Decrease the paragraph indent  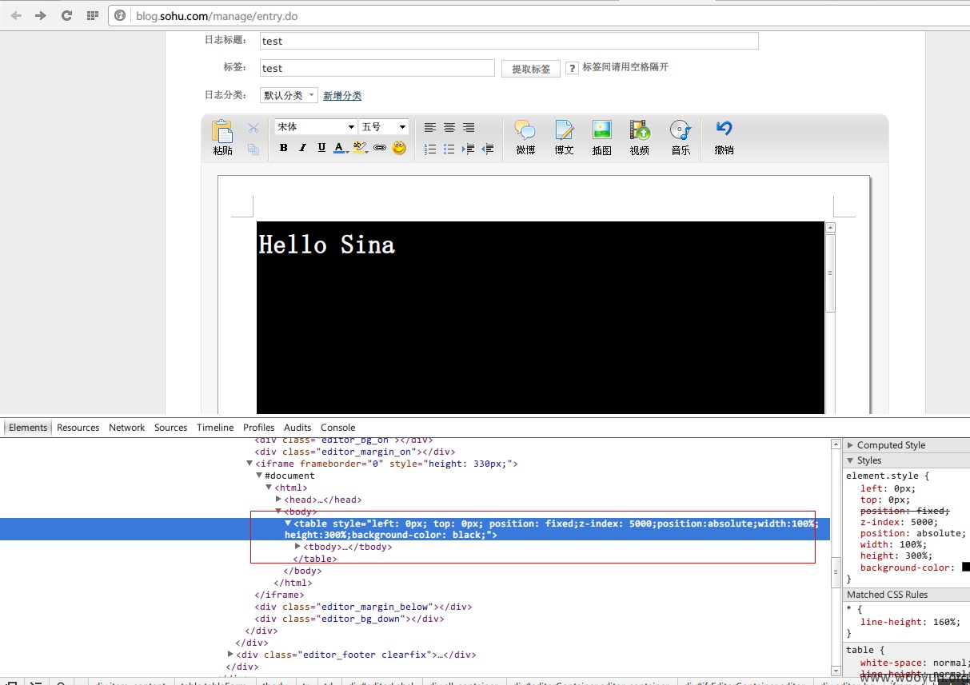point(488,149)
